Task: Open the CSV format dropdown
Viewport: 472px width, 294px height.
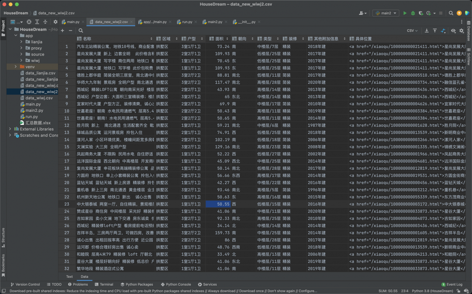Action: [x=412, y=31]
